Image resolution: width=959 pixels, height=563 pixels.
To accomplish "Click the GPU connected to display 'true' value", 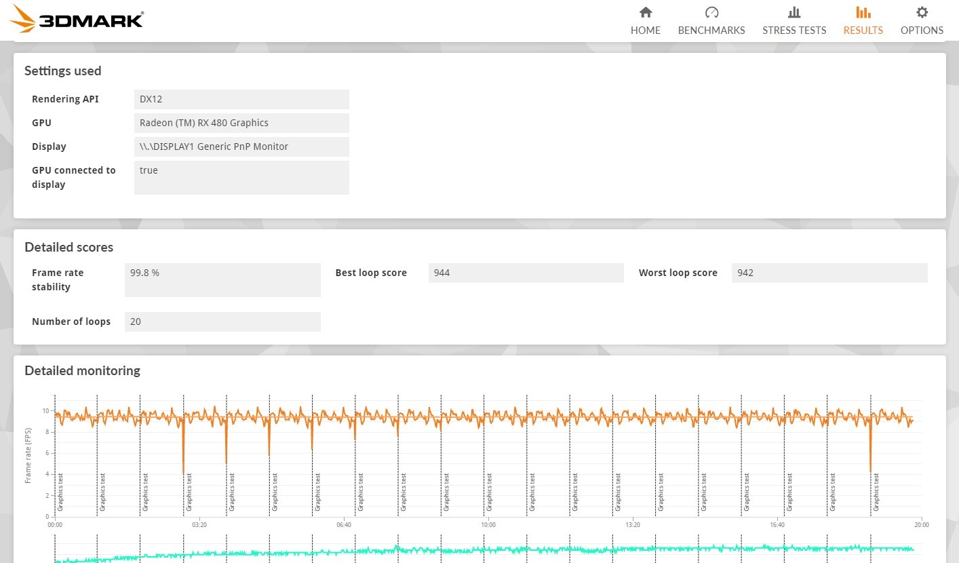I will click(x=241, y=178).
